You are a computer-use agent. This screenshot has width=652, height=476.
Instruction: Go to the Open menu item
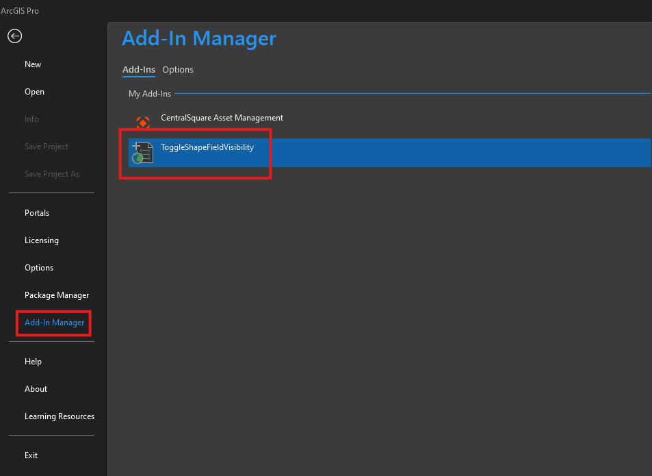click(34, 92)
